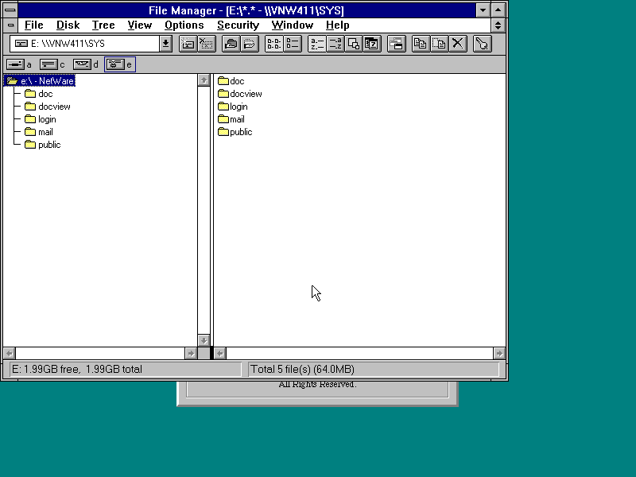Show all file details view icon
Screen dimensions: 636x477
(x=293, y=44)
